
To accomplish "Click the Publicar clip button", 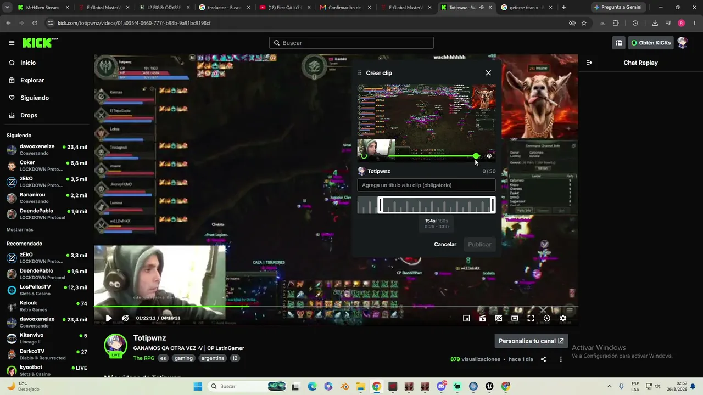I will pyautogui.click(x=479, y=244).
